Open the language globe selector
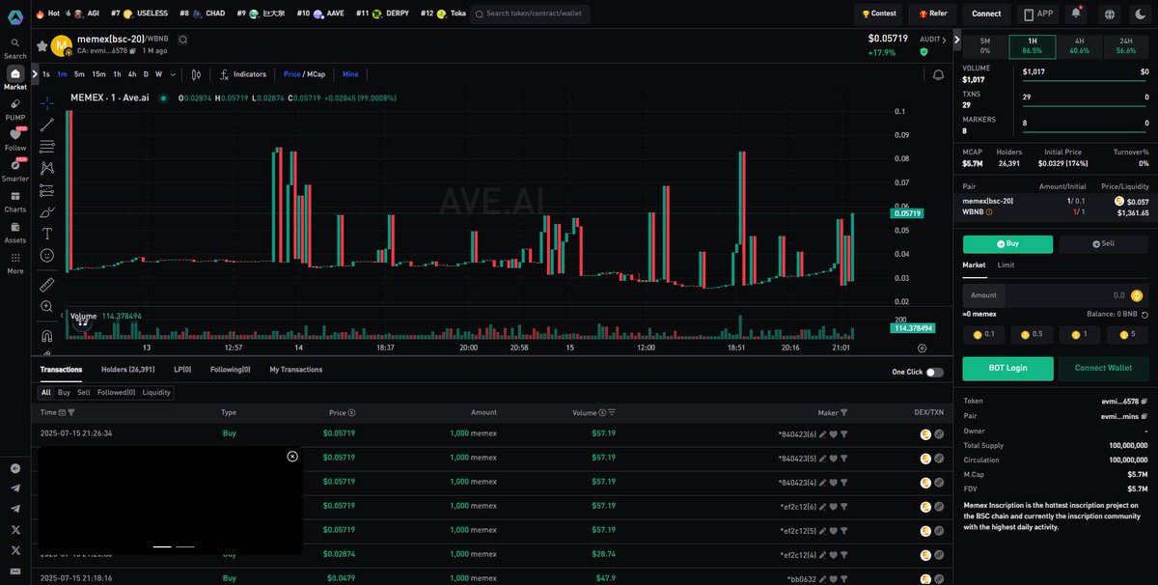 coord(1110,14)
